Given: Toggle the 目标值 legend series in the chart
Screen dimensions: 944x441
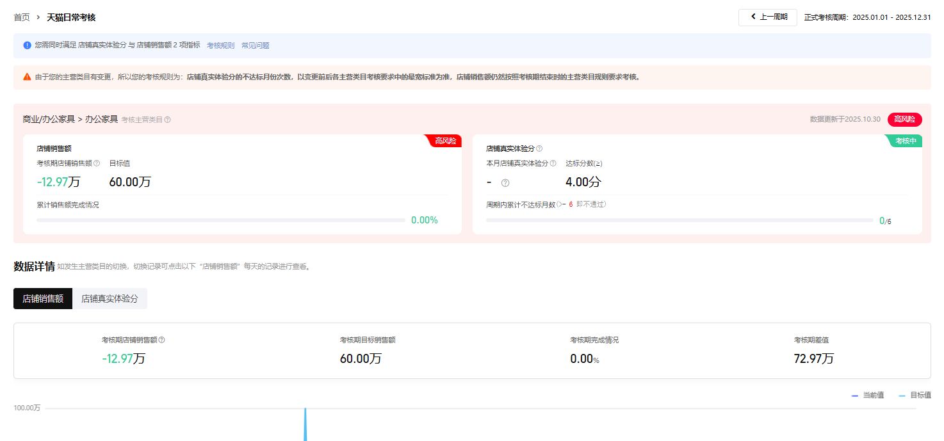Looking at the screenshot, I should click(915, 396).
